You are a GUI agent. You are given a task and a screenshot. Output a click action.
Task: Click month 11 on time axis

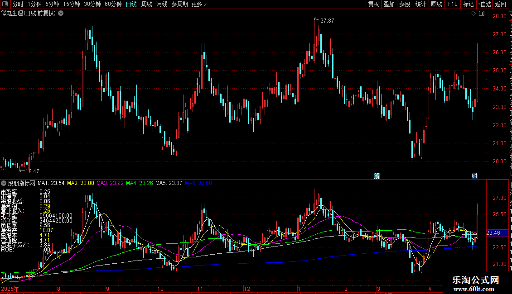[x=200, y=289]
